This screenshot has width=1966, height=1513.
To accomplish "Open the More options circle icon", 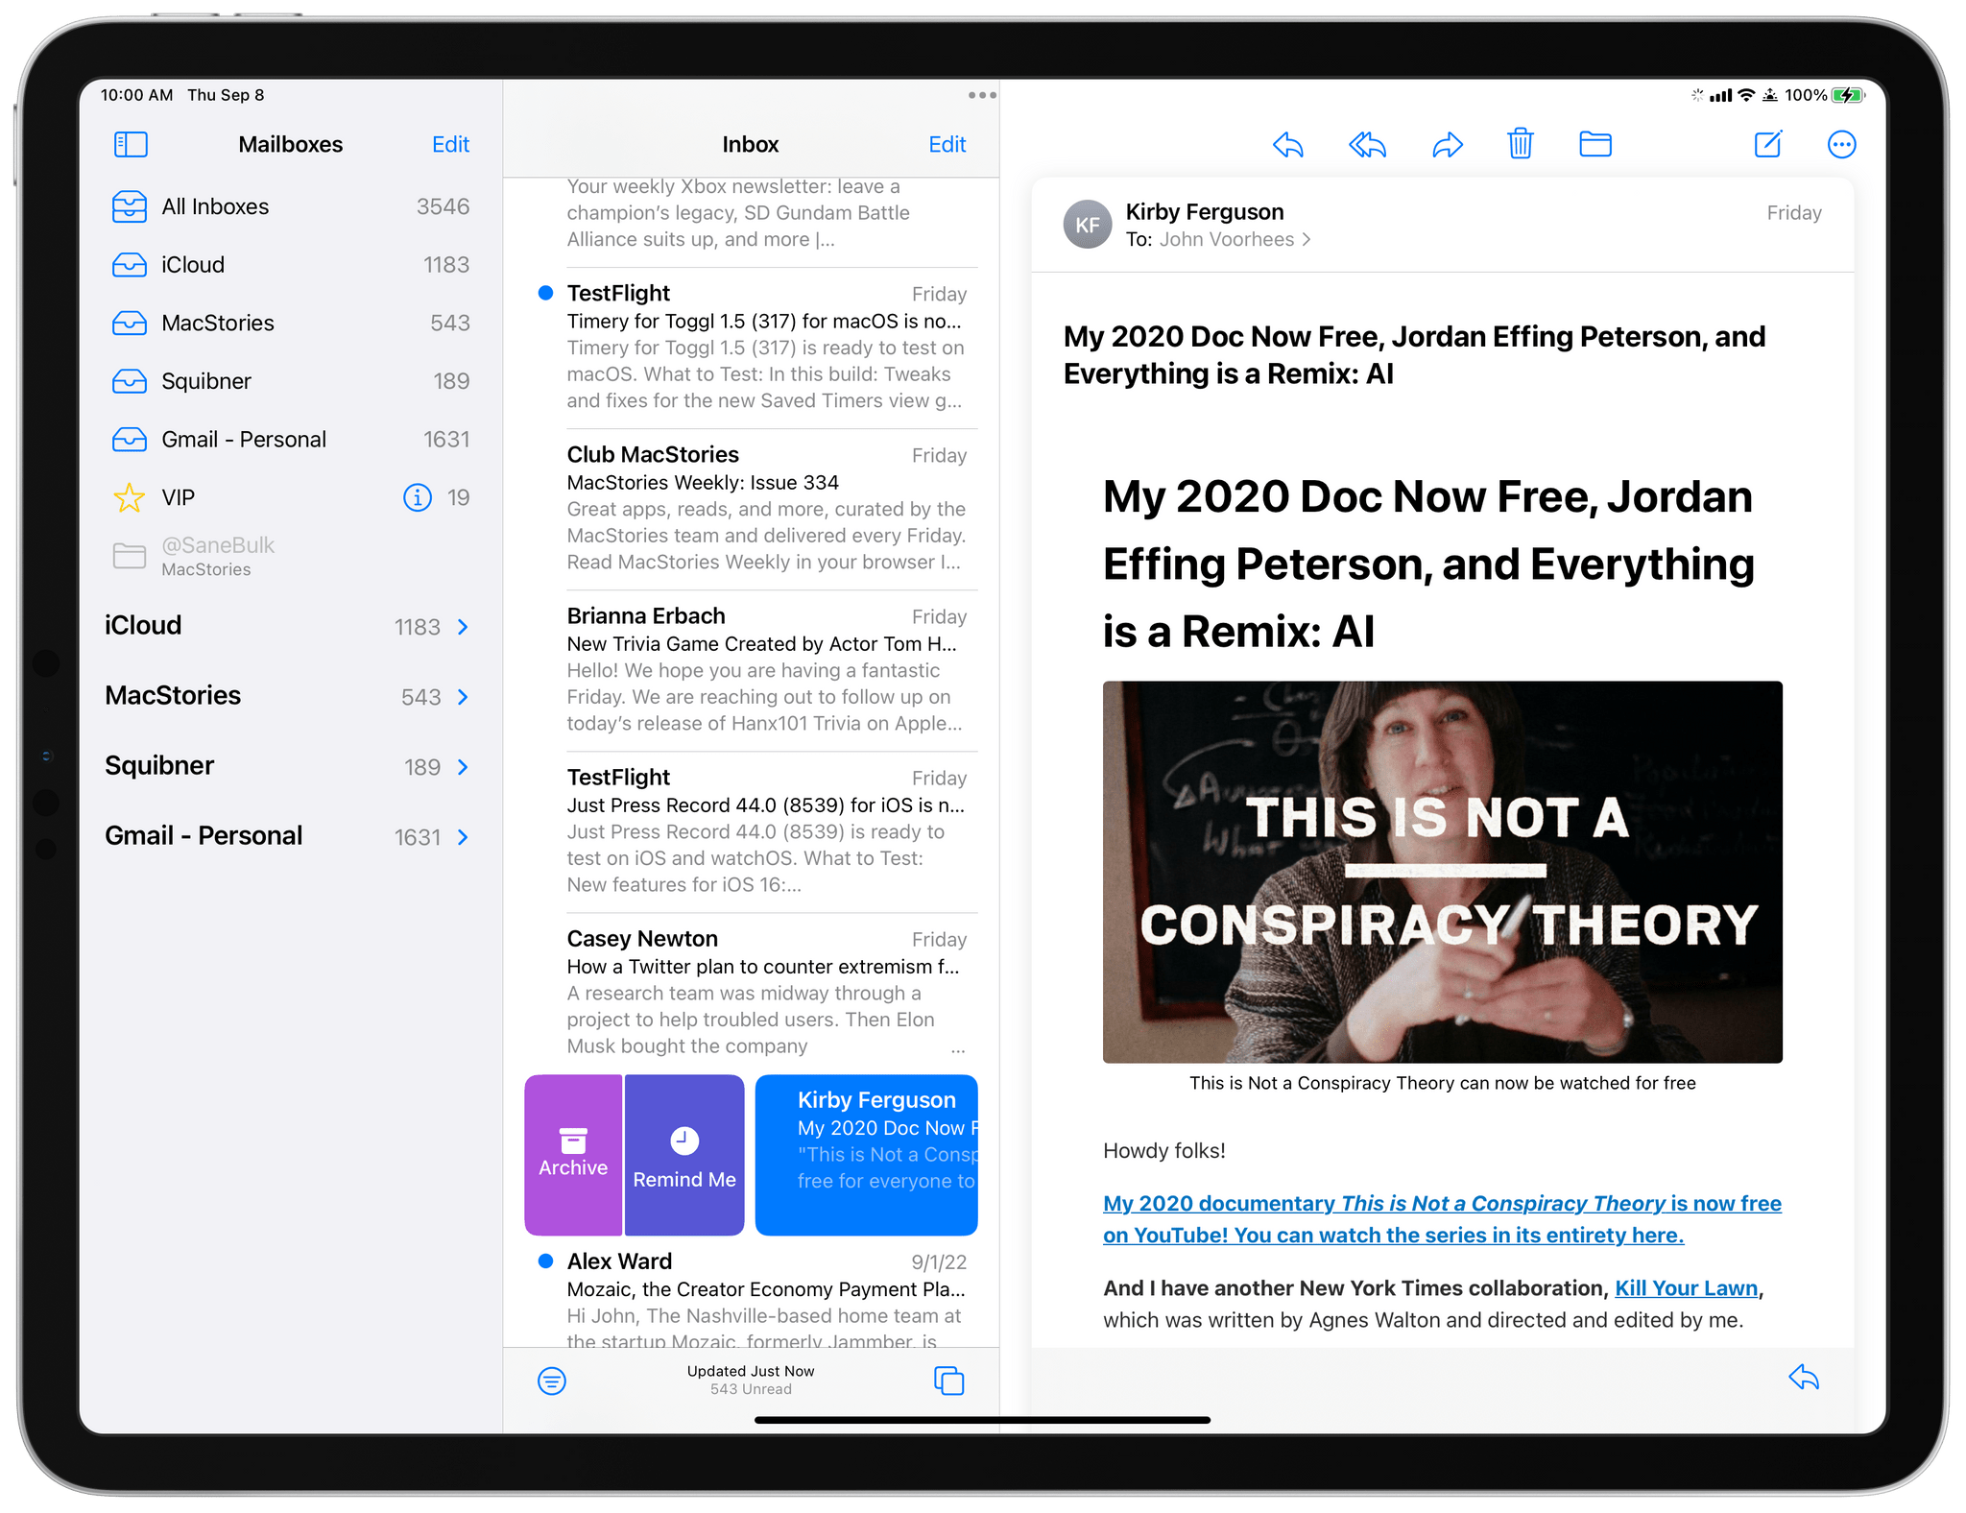I will (x=1840, y=145).
